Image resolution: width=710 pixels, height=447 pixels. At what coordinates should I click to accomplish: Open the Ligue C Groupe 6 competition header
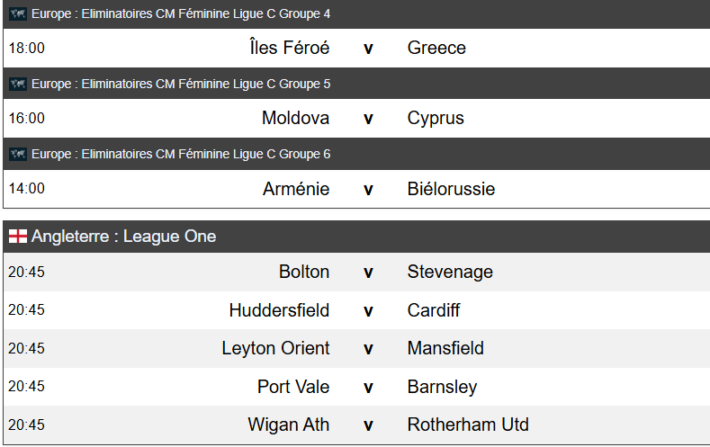181,154
